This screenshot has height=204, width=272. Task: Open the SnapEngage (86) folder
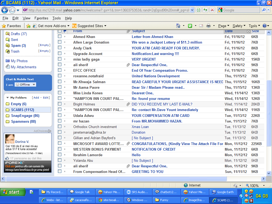pos(25,116)
